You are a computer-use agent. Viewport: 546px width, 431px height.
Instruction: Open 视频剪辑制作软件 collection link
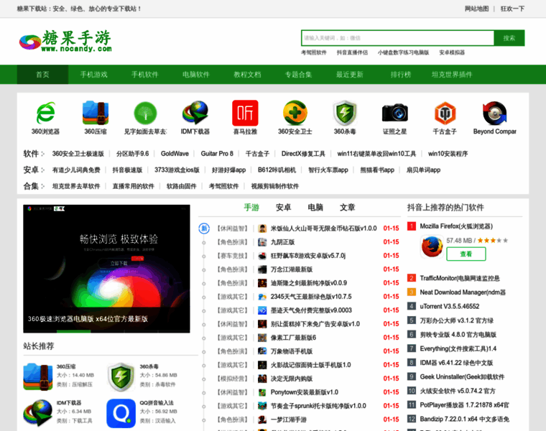click(x=275, y=186)
